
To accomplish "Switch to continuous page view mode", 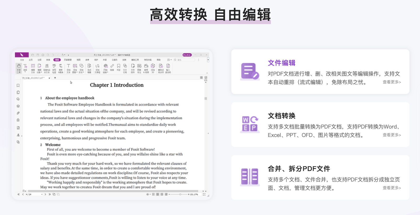I will 157,194.
